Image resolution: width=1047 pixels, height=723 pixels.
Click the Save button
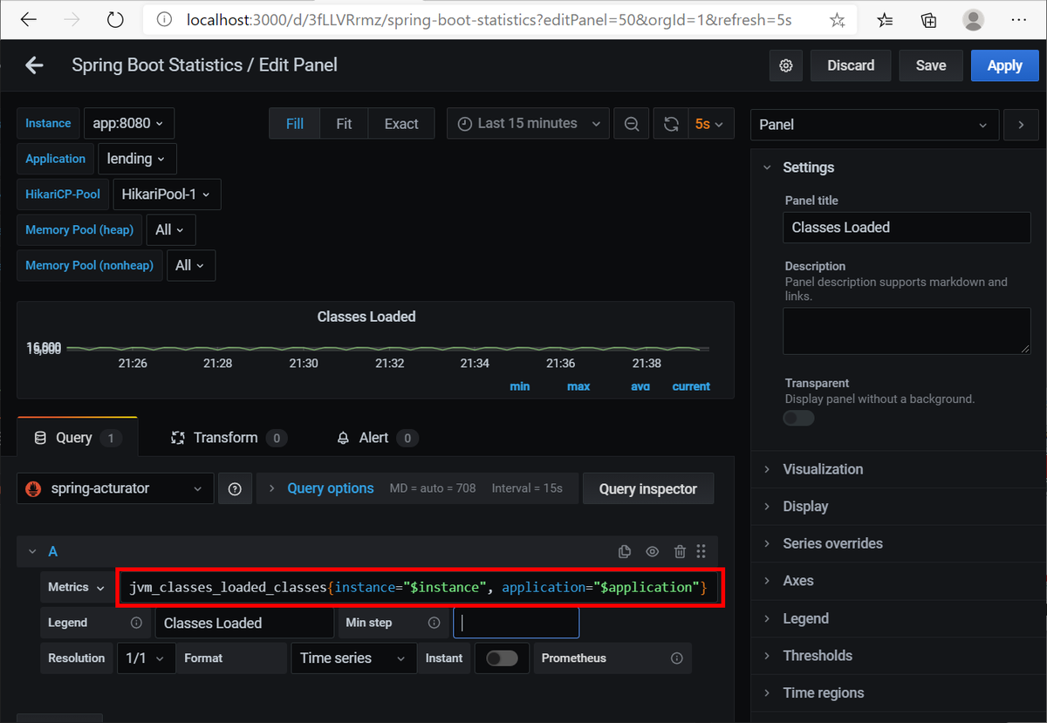point(931,65)
